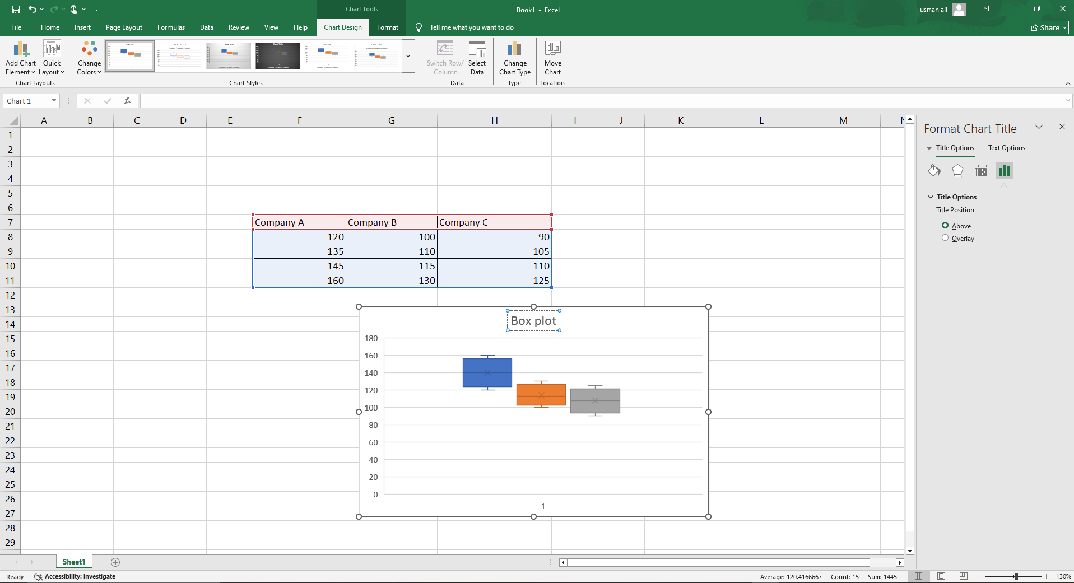This screenshot has height=583, width=1074.
Task: Open the Share button dropdown
Action: [1049, 27]
